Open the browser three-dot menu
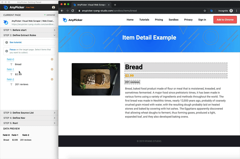Screen dimensions: 240x159 pos(237,11)
